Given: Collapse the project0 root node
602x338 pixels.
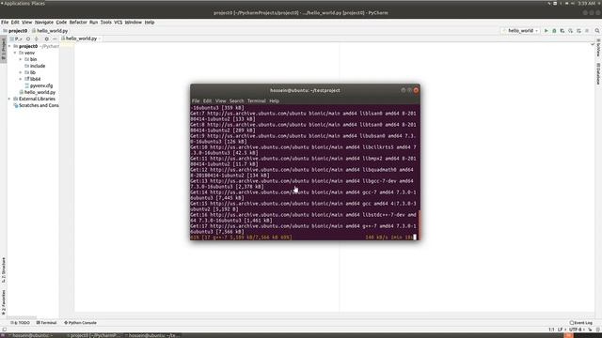Looking at the screenshot, I should (9, 46).
